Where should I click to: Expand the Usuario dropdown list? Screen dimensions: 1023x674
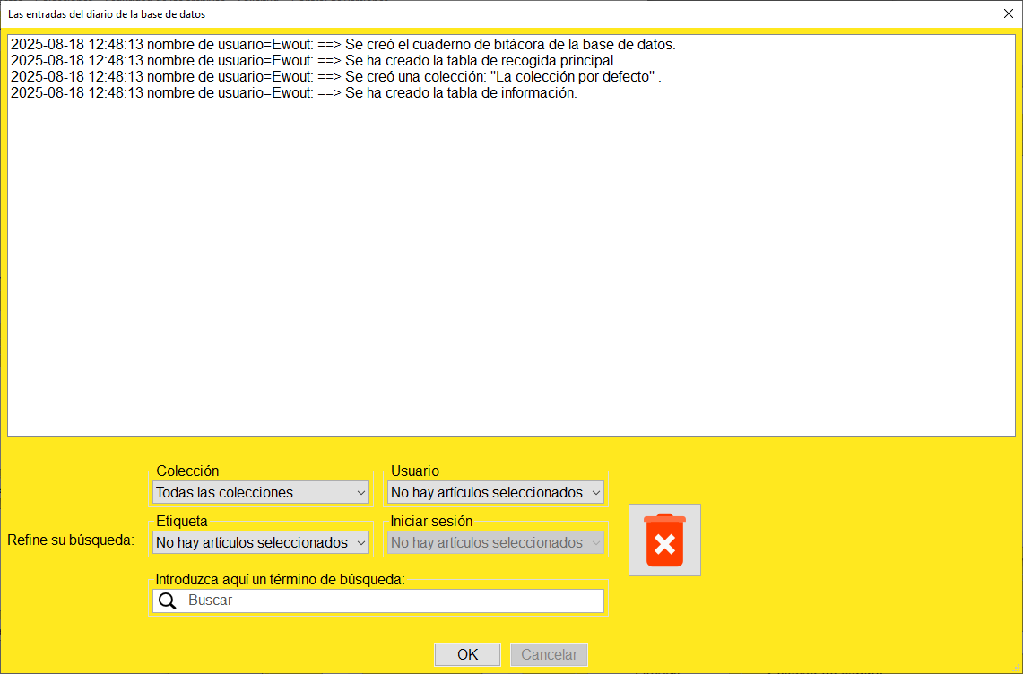(496, 492)
